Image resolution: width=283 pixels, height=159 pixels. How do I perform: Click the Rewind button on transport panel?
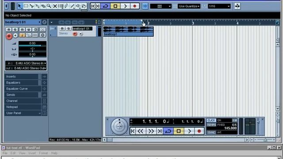[141, 131]
